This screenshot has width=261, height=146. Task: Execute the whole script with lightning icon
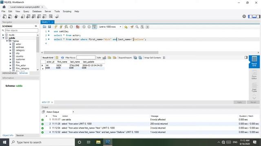(56, 27)
